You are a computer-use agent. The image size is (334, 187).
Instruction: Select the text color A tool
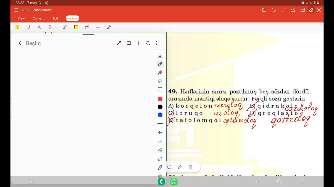click(x=39, y=27)
